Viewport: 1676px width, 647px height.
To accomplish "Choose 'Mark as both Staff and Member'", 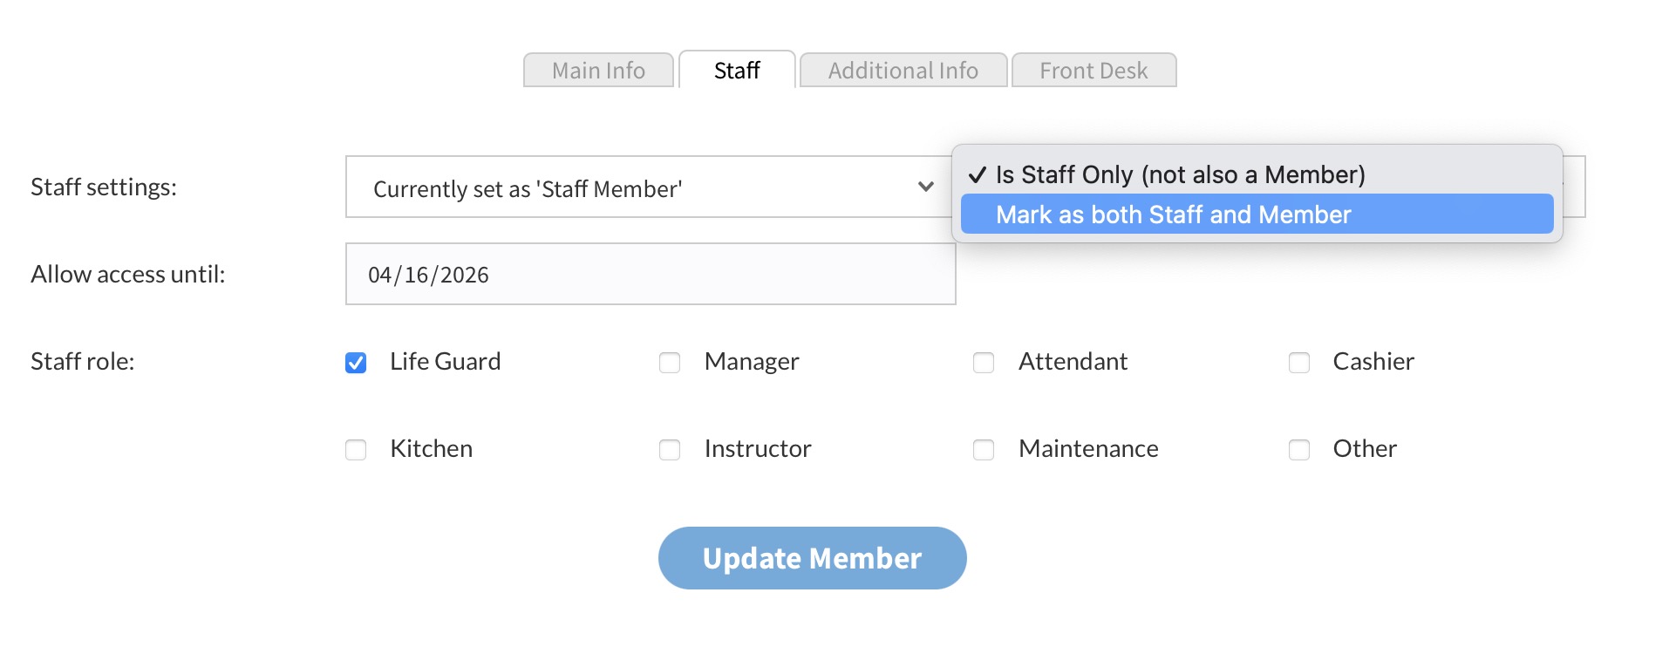I will (x=1173, y=215).
